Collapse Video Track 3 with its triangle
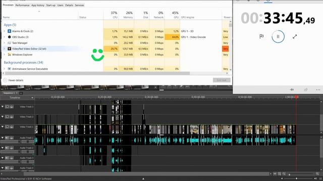 (3, 107)
